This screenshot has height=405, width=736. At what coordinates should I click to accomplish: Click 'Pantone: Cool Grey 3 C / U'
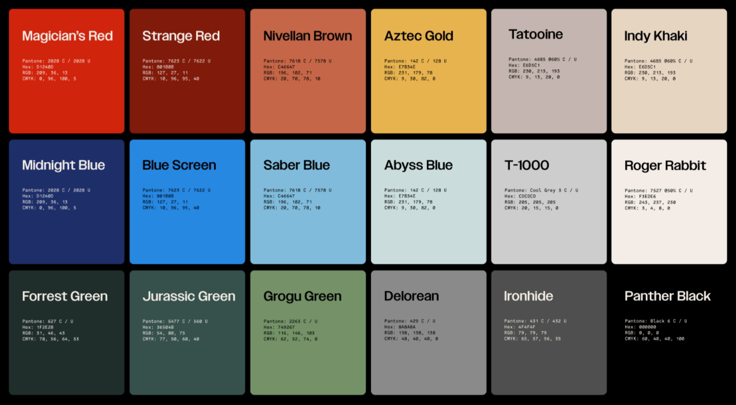541,190
